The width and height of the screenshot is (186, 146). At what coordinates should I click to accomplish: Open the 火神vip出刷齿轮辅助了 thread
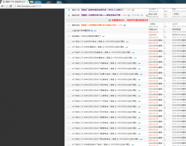click(91, 36)
